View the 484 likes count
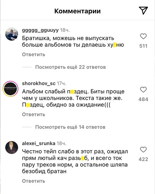Image resolution: width=155 pixels, height=194 pixels. (x=143, y=99)
